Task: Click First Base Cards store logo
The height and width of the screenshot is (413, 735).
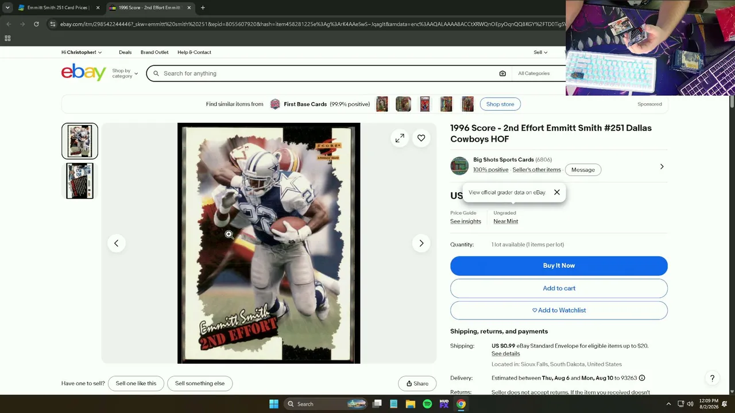Action: click(275, 104)
